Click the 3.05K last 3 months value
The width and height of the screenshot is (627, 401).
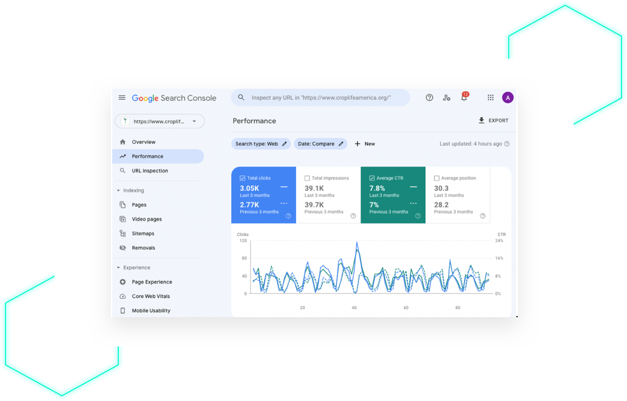(x=249, y=188)
